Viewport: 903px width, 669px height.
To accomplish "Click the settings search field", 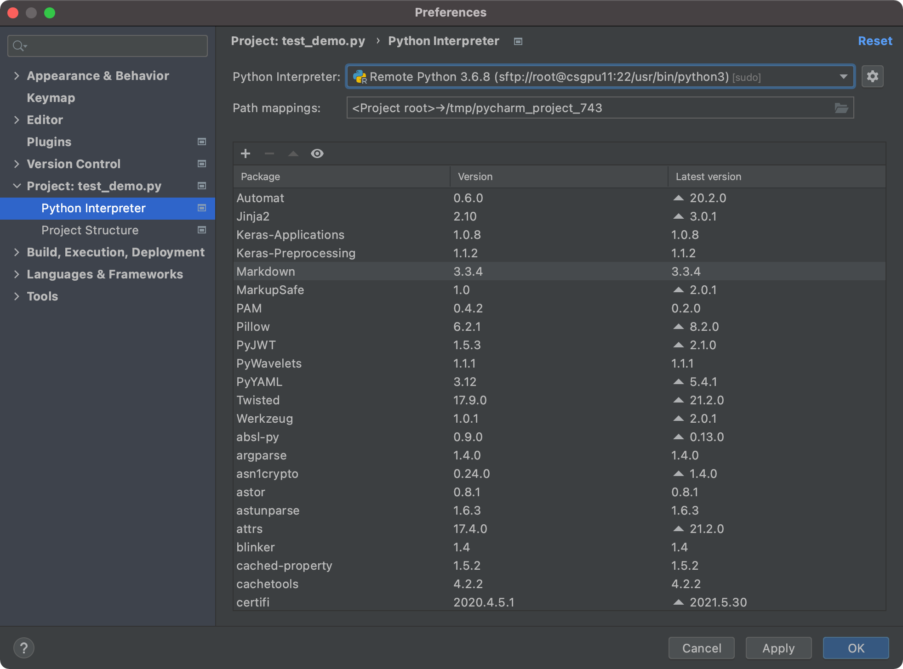I will pyautogui.click(x=108, y=46).
